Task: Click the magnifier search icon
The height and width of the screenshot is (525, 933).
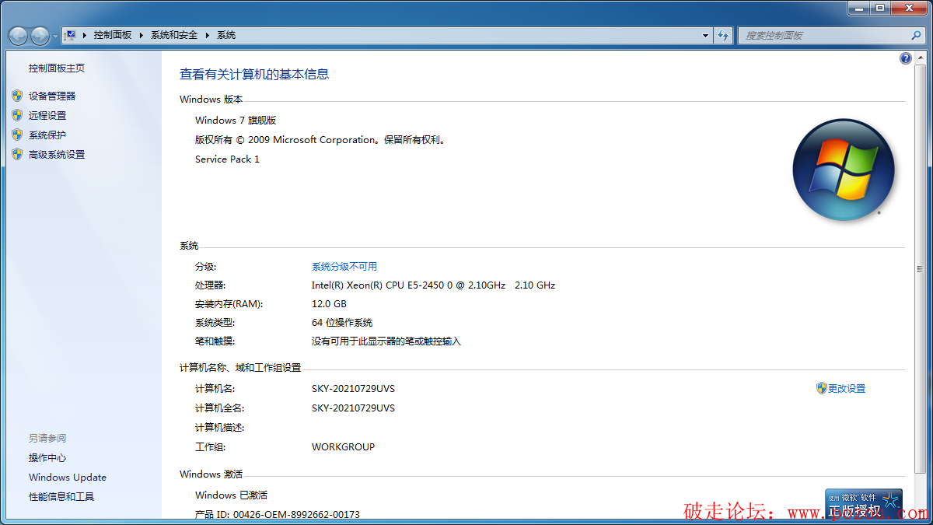Action: (916, 35)
